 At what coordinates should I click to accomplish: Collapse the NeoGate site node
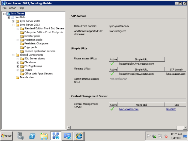9,18
